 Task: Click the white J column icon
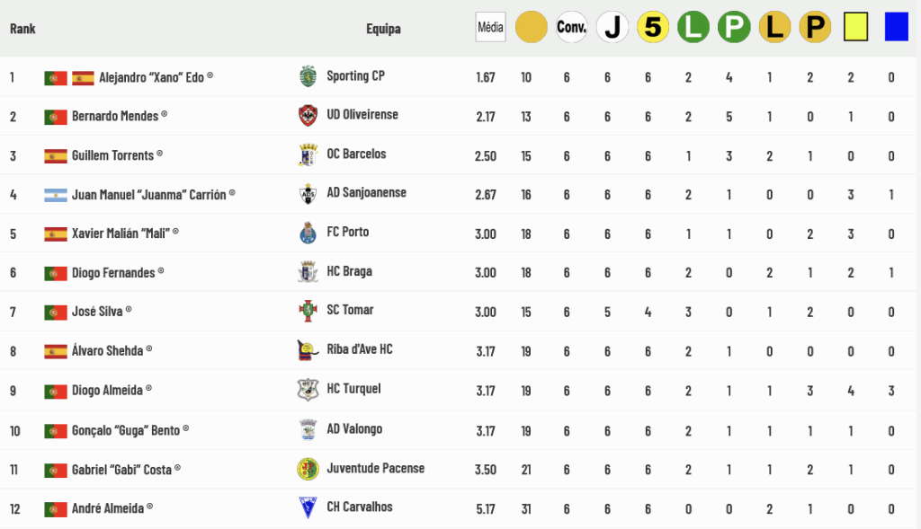point(613,28)
